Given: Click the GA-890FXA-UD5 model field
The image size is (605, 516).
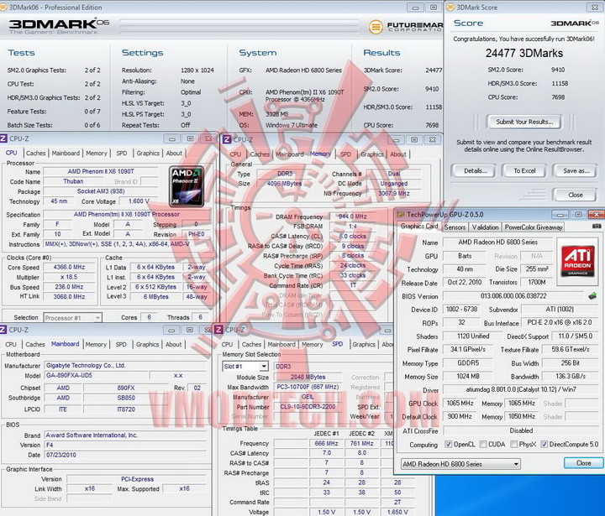Looking at the screenshot, I should pos(96,375).
